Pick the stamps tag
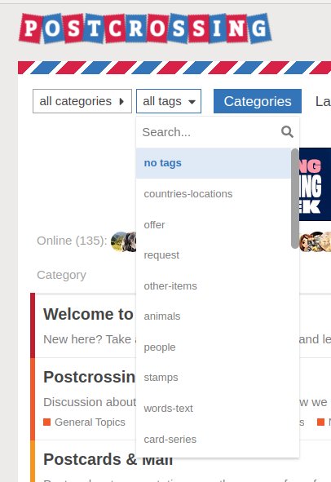The width and height of the screenshot is (331, 482). coord(214,378)
